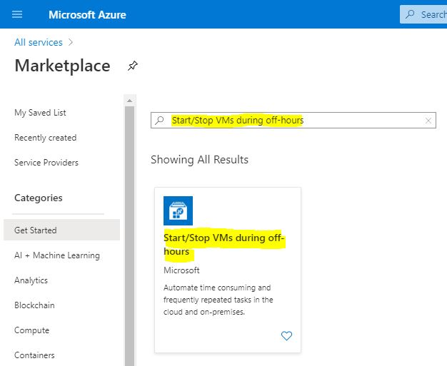447x366 pixels.
Task: Select the Blockchain category
Action: (34, 305)
